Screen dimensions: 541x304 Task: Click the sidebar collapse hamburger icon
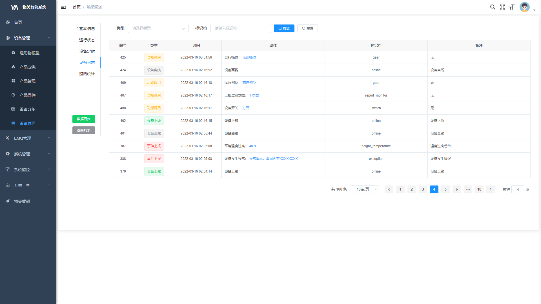(63, 7)
